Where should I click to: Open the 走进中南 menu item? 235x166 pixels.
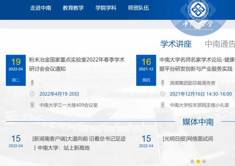[x=41, y=8]
